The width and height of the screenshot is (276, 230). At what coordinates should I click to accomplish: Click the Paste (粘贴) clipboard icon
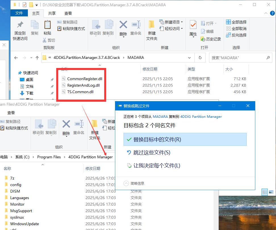pyautogui.click(x=47, y=25)
